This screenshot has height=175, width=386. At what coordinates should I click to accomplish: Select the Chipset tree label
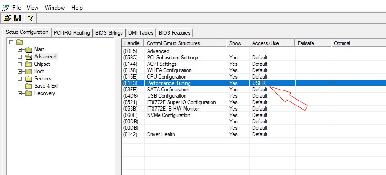pos(42,64)
